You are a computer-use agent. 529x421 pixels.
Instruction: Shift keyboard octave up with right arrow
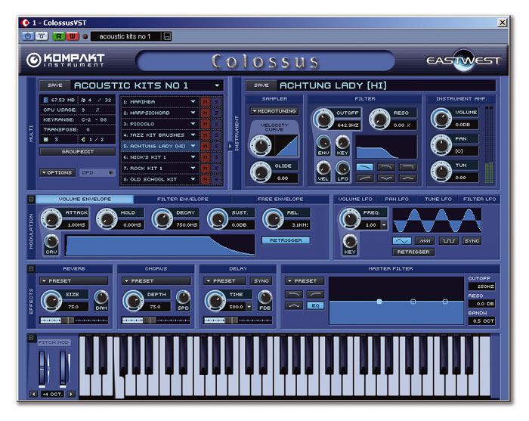coord(71,394)
